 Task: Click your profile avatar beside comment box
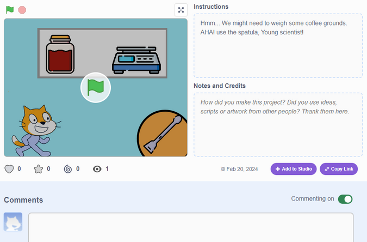(x=13, y=222)
